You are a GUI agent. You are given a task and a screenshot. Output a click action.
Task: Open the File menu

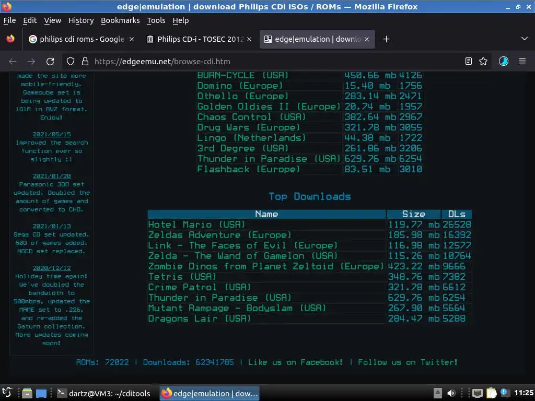click(9, 20)
